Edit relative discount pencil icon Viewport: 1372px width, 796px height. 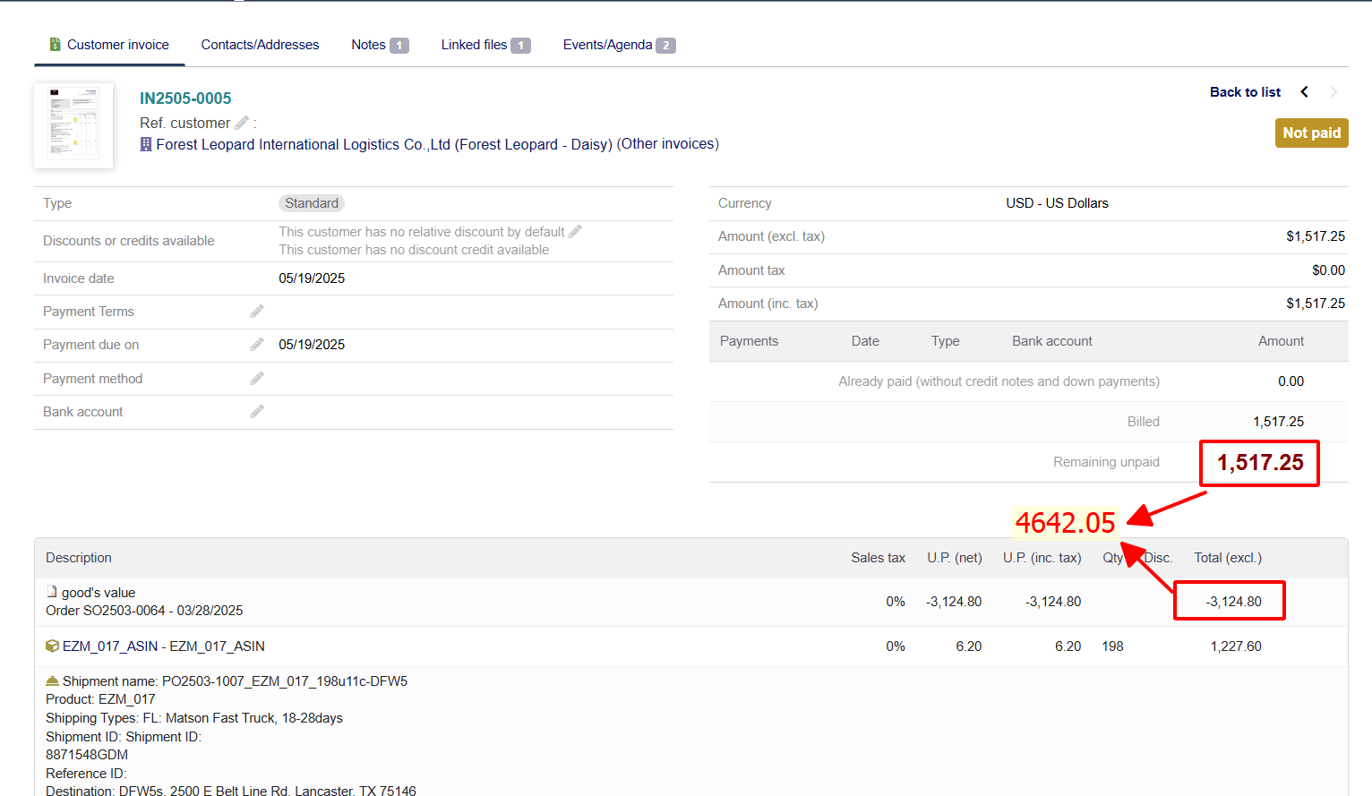575,231
